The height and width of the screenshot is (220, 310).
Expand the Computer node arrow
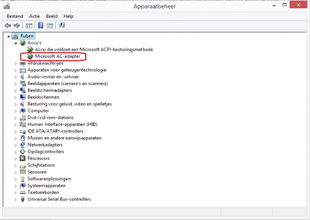15,111
